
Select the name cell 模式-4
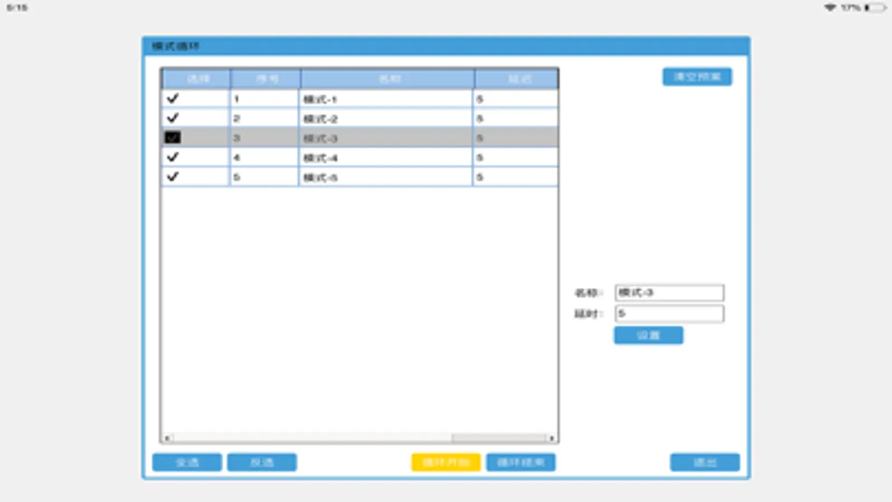point(385,157)
